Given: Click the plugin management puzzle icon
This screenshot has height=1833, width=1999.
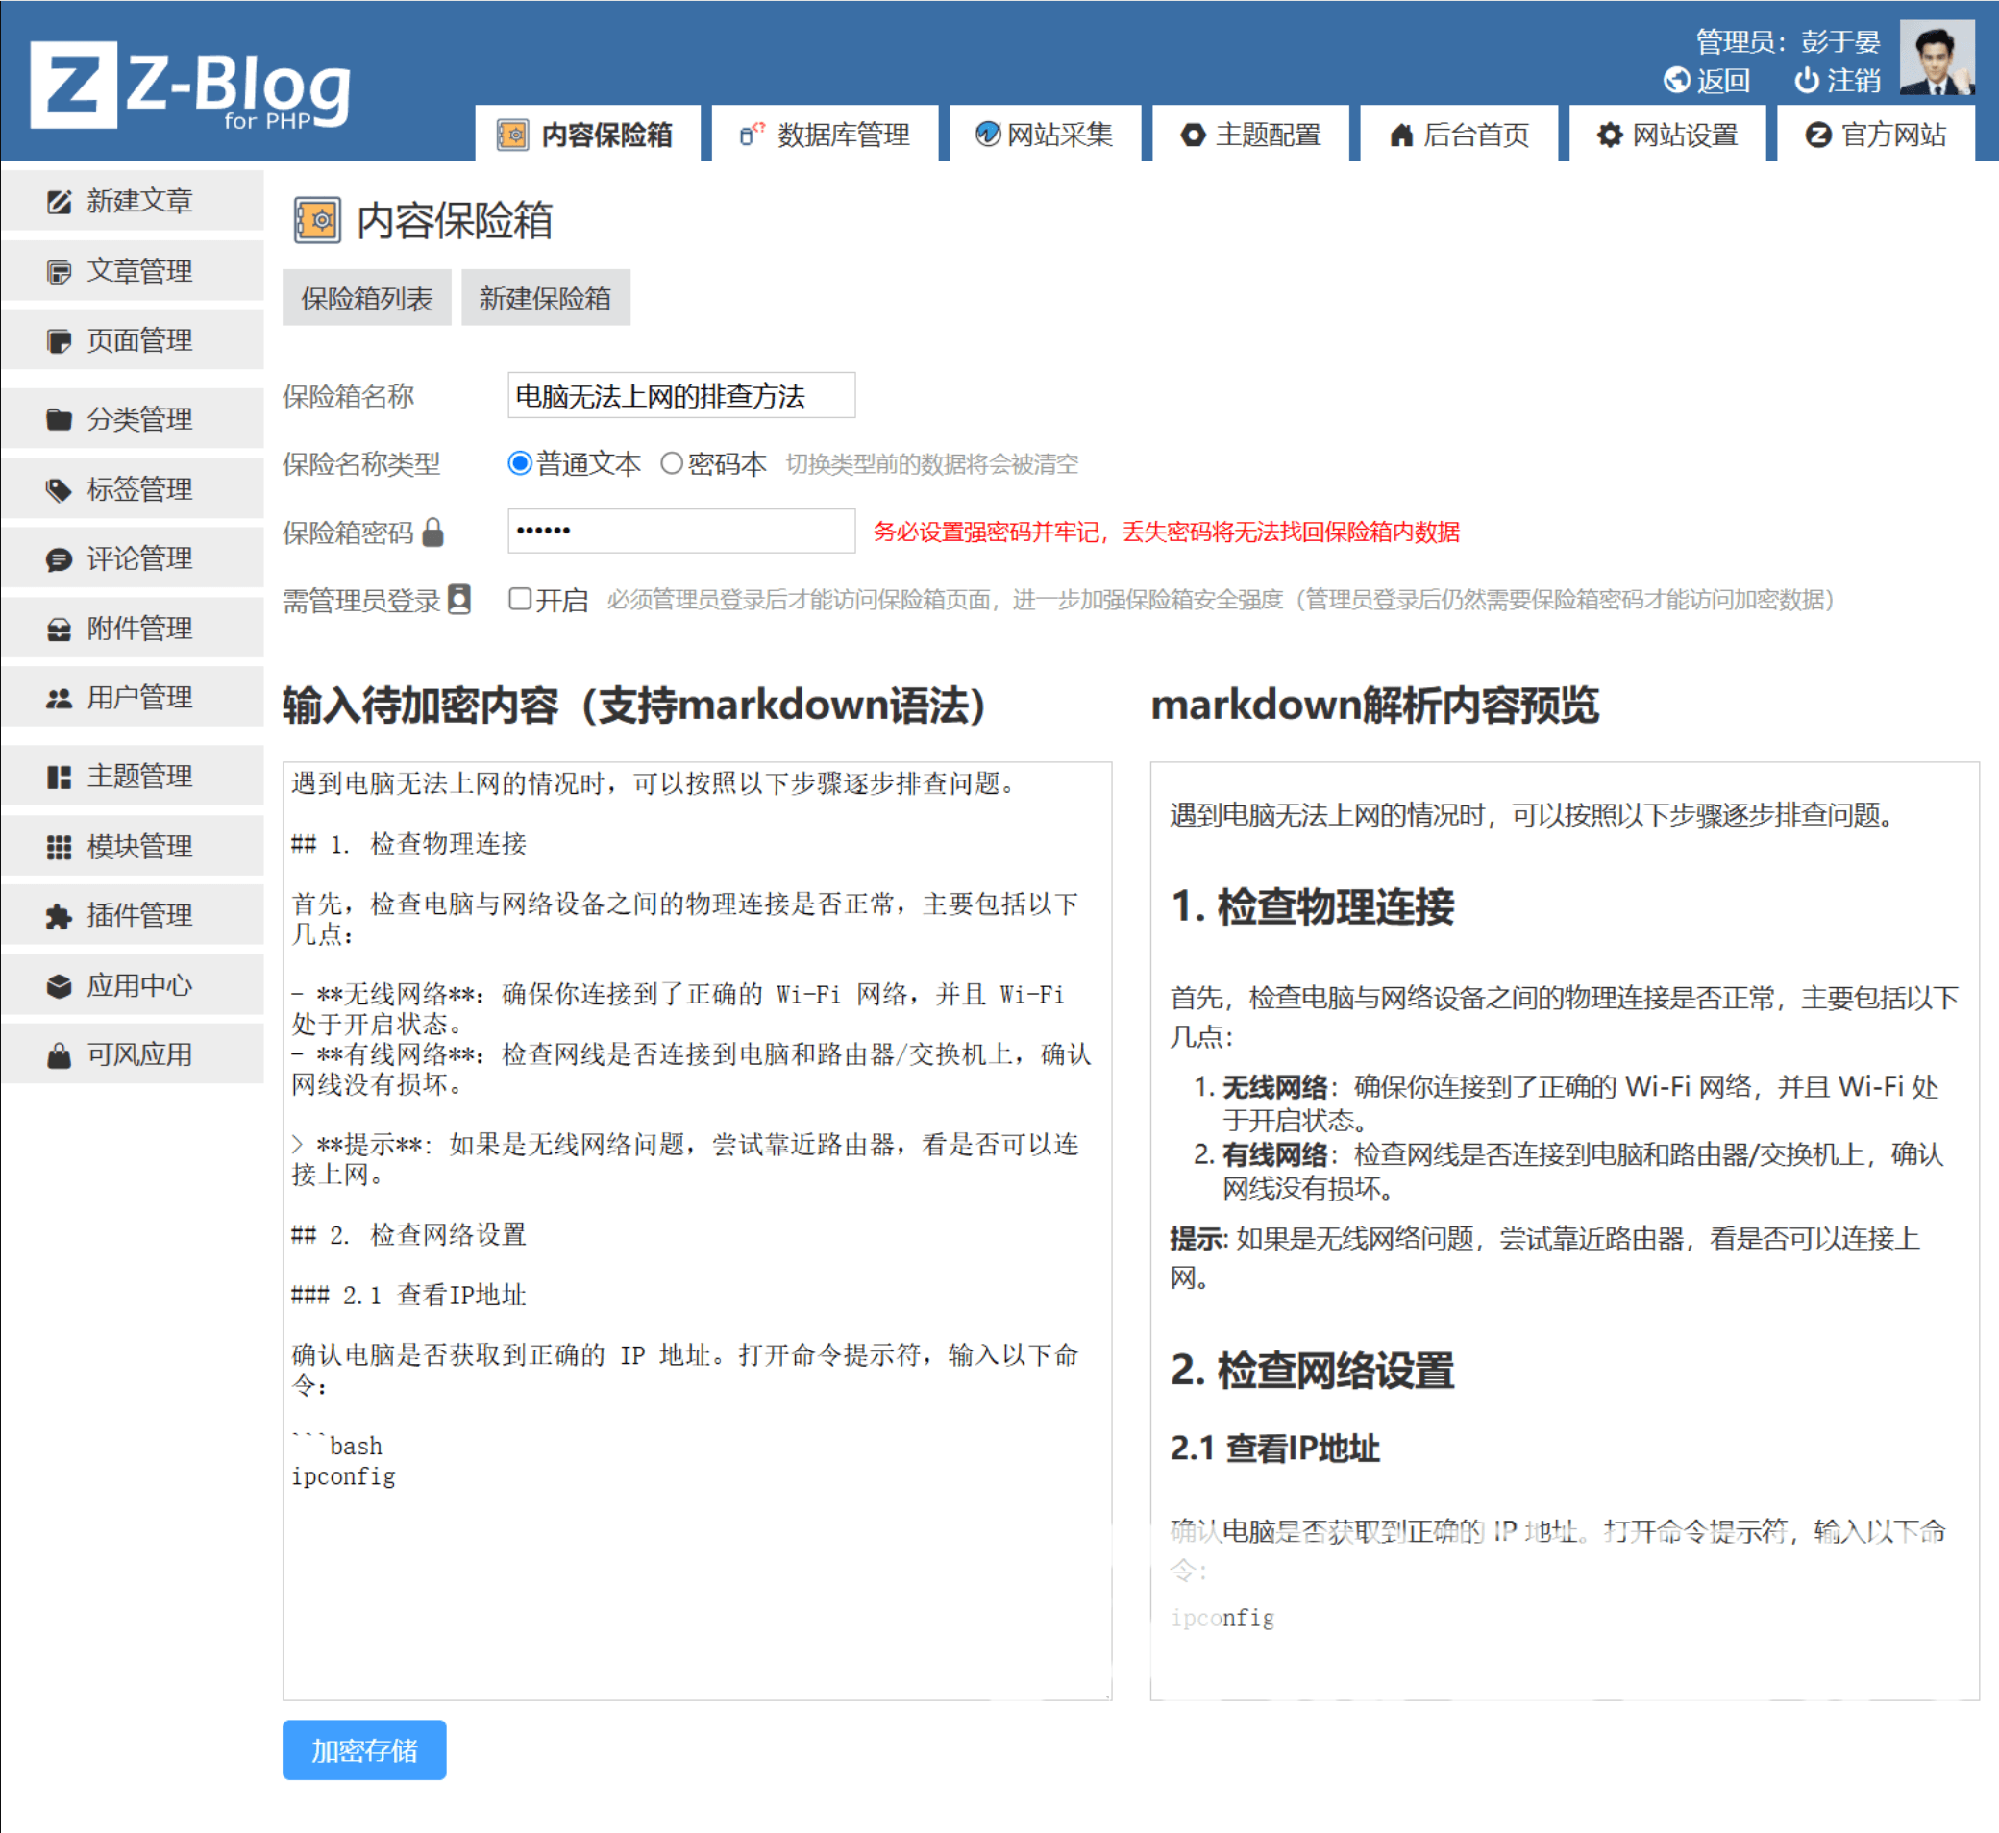Looking at the screenshot, I should (x=59, y=915).
